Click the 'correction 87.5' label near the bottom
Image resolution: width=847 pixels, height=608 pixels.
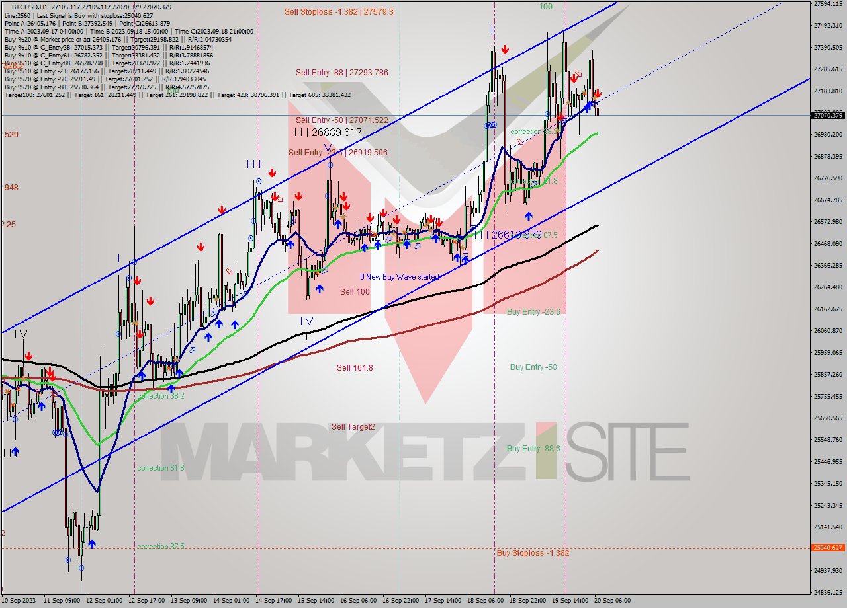[161, 547]
